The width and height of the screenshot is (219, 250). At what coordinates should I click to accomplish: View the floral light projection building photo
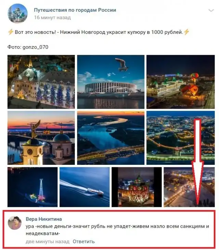[x=137, y=187]
